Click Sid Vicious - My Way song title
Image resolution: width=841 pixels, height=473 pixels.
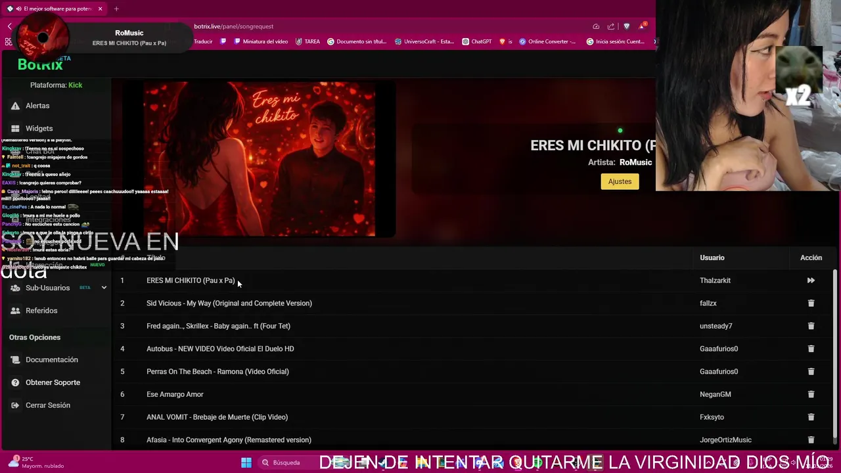click(x=229, y=304)
